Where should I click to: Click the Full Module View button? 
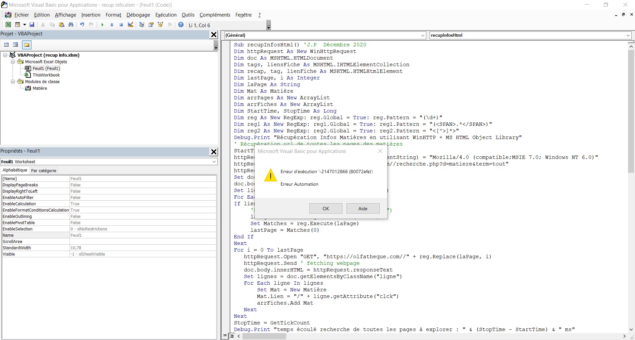pyautogui.click(x=232, y=336)
